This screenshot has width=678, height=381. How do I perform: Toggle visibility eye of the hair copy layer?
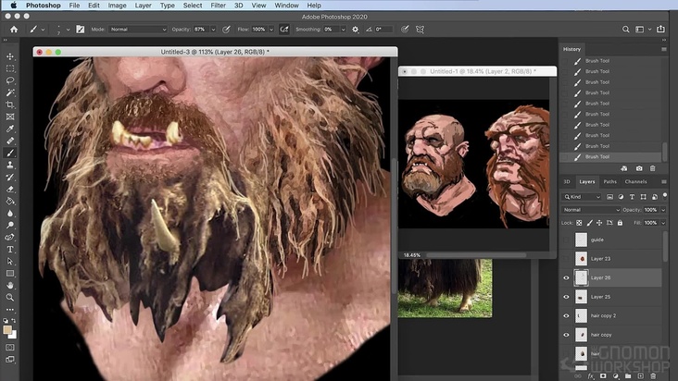pos(566,335)
